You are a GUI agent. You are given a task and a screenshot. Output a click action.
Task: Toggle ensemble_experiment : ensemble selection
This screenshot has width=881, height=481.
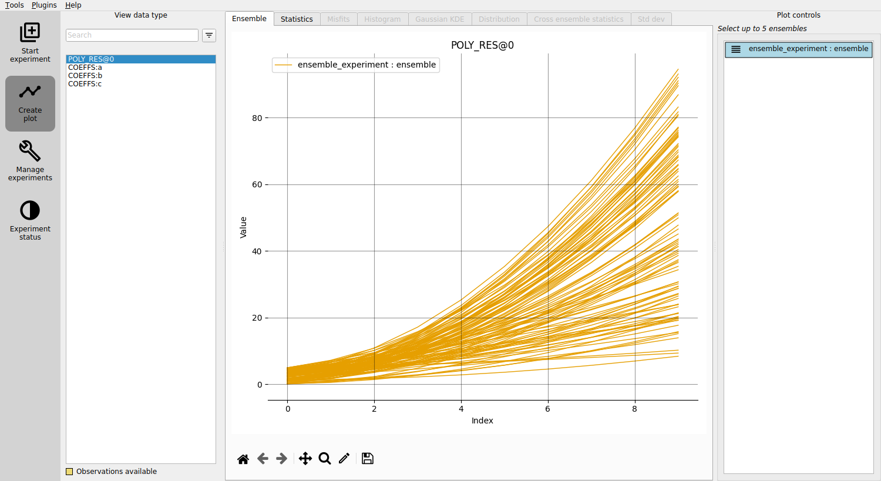tap(799, 49)
